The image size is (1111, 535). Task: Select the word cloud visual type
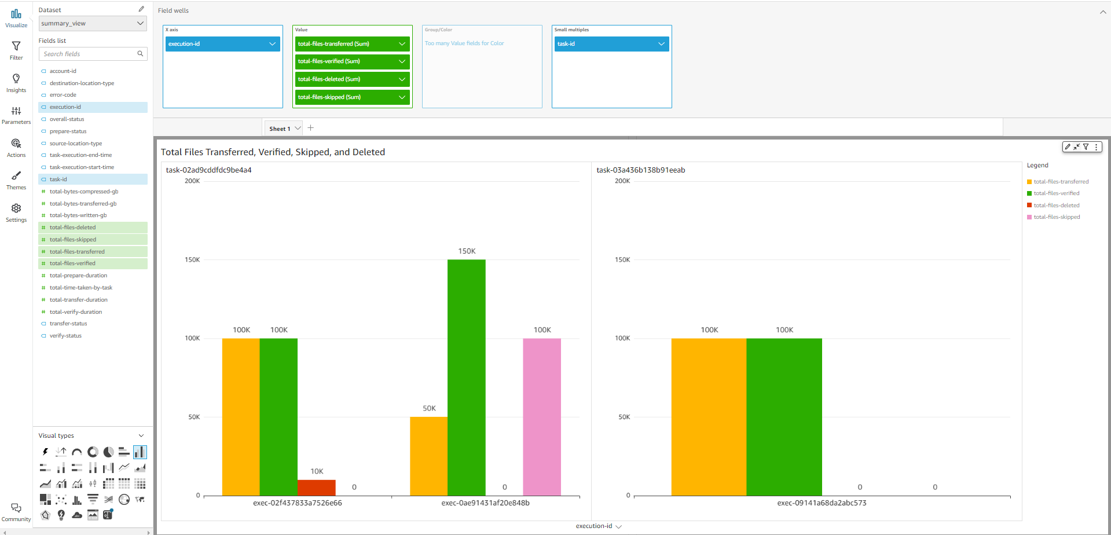(77, 515)
